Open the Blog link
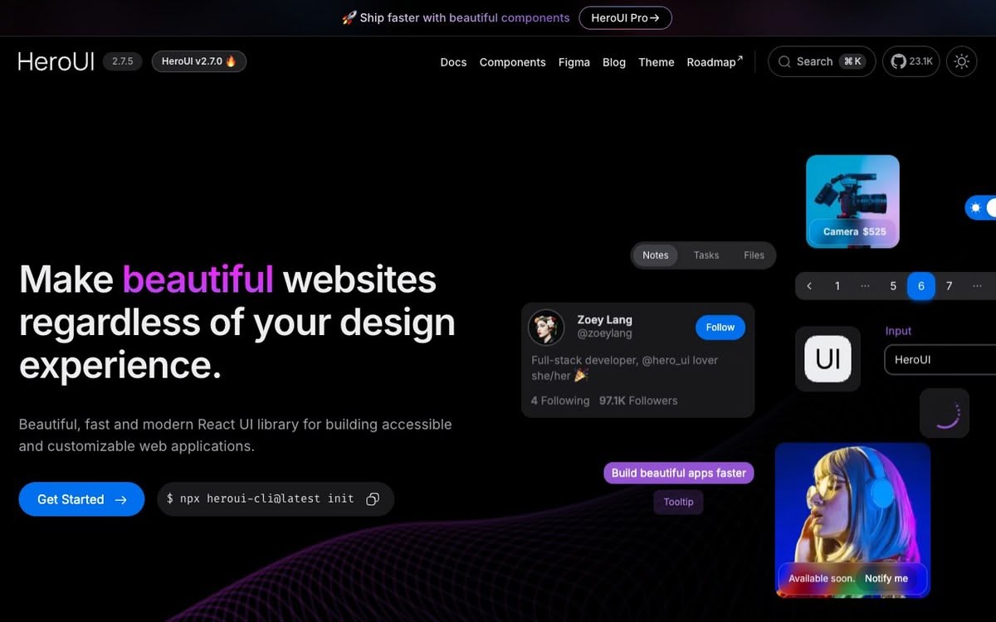The height and width of the screenshot is (622, 996). coord(614,62)
